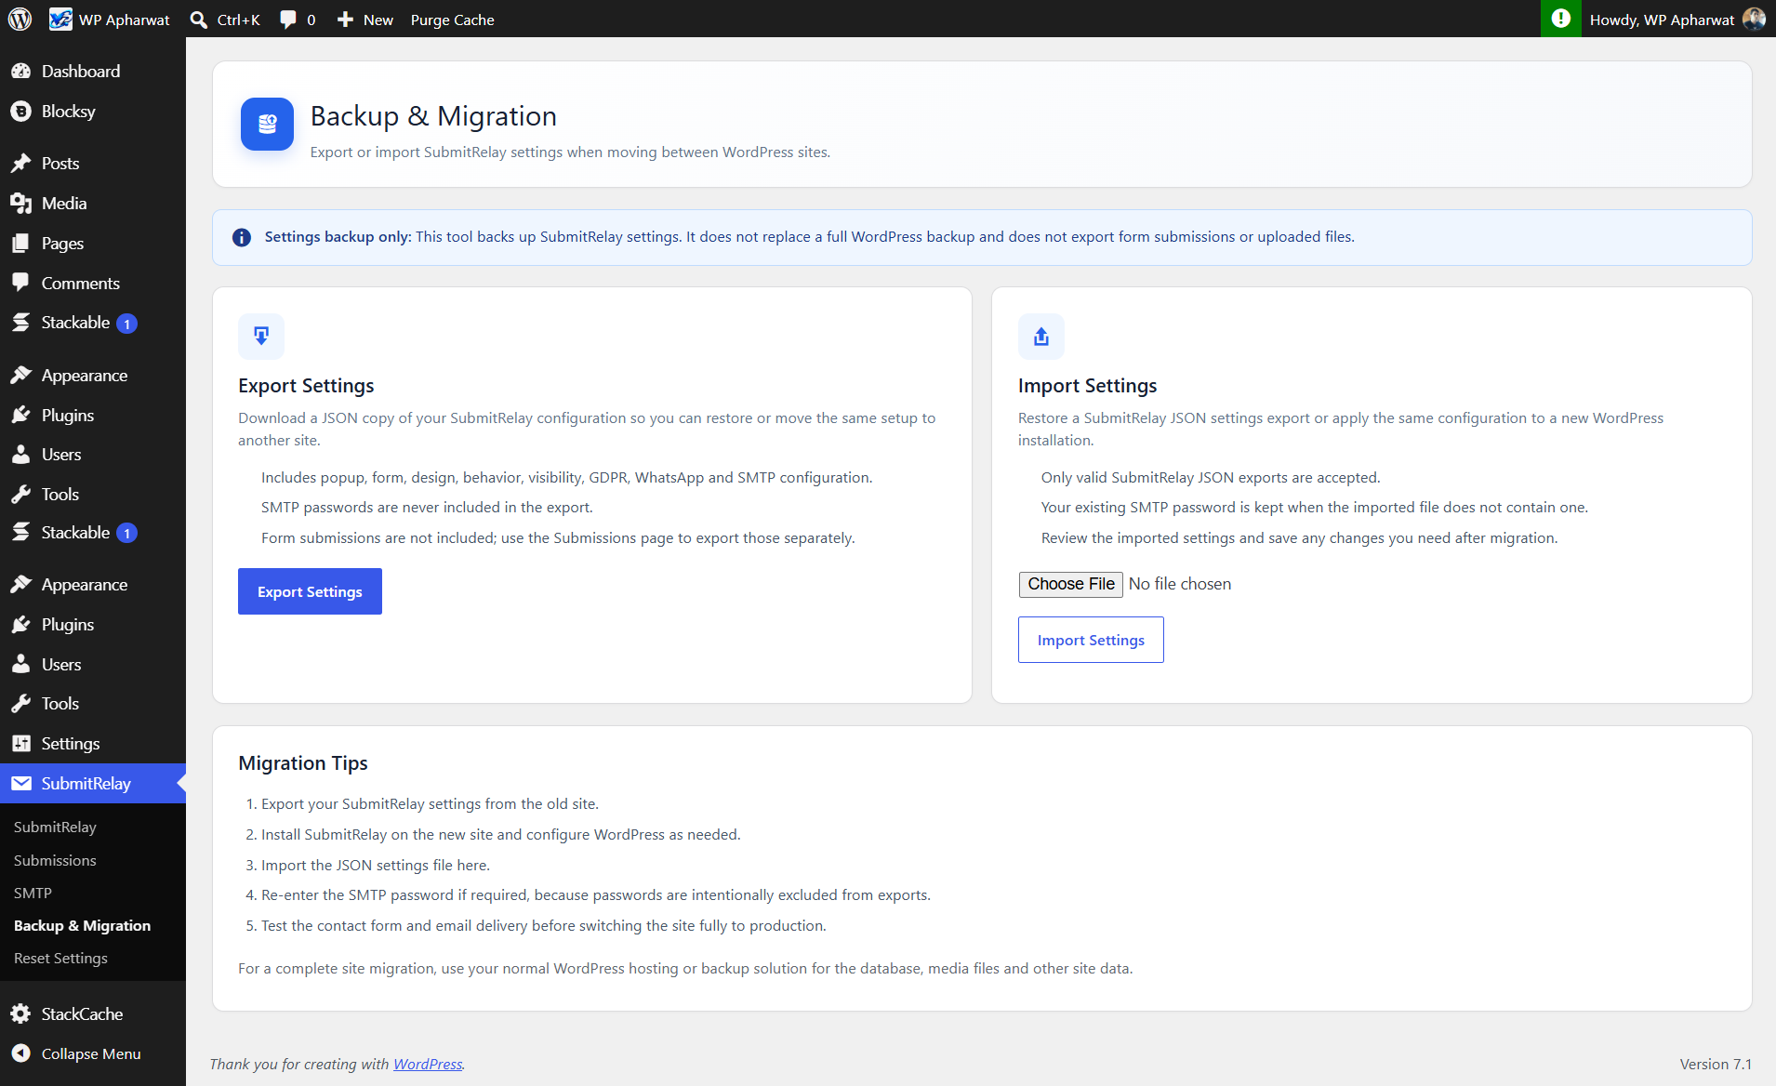Click the Blocksy logo icon
Image resolution: width=1776 pixels, height=1086 pixels.
(20, 112)
